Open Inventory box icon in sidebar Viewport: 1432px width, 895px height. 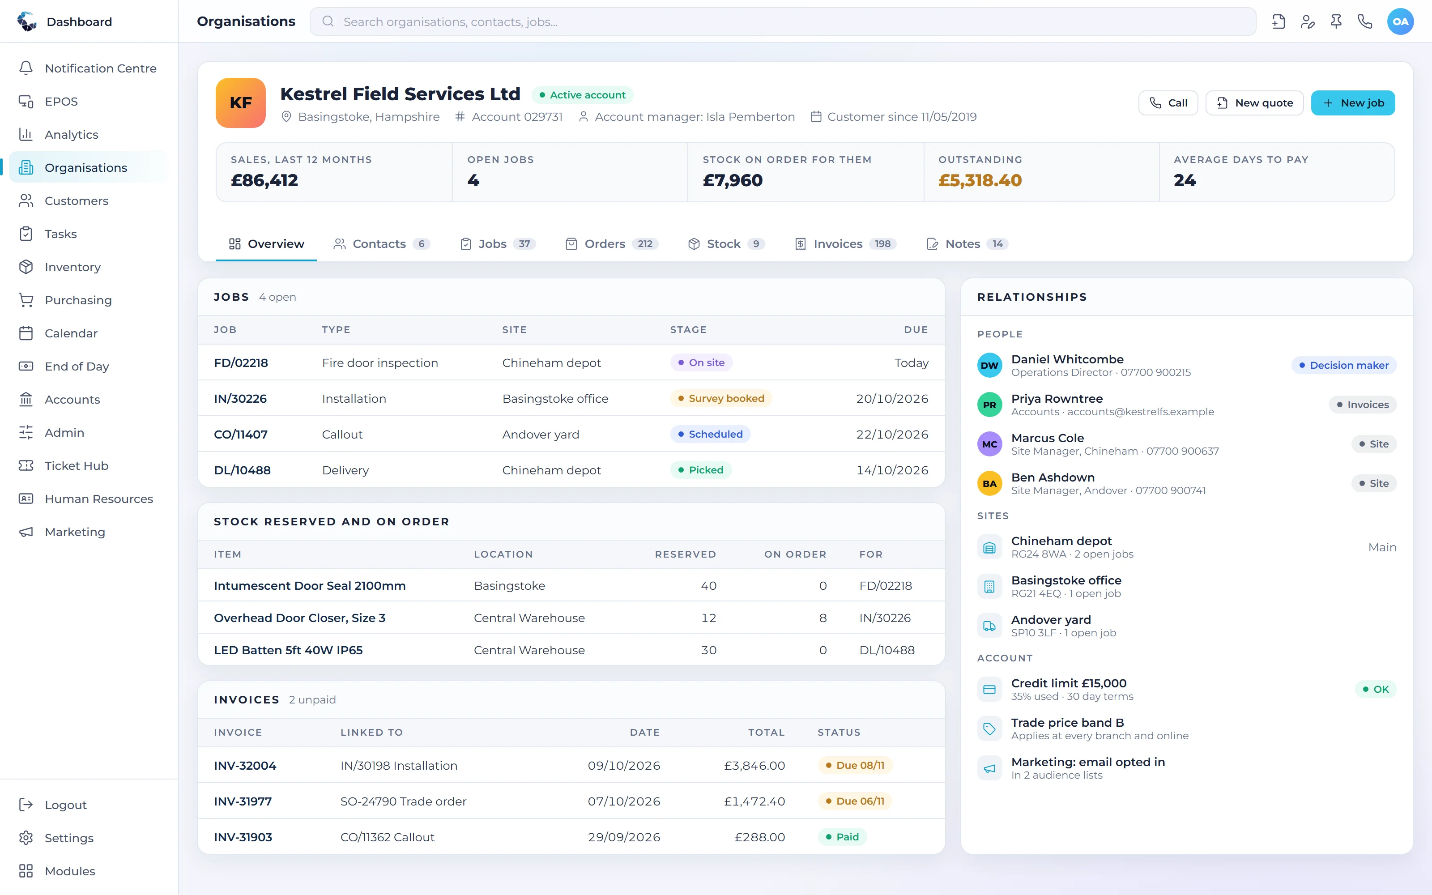click(x=26, y=267)
